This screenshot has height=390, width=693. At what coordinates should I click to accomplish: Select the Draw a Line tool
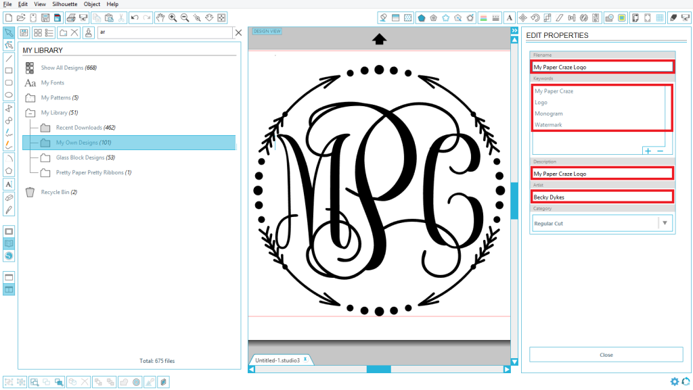pos(9,58)
